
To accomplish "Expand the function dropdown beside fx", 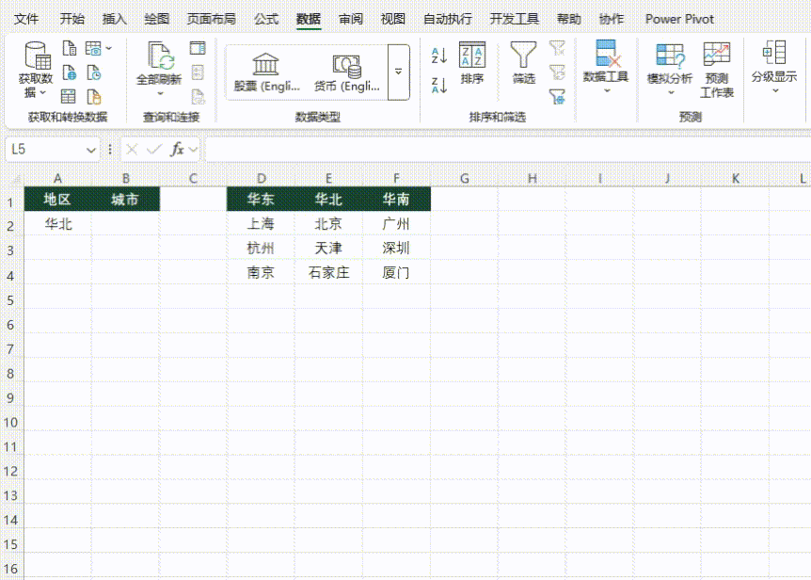I will coord(194,150).
